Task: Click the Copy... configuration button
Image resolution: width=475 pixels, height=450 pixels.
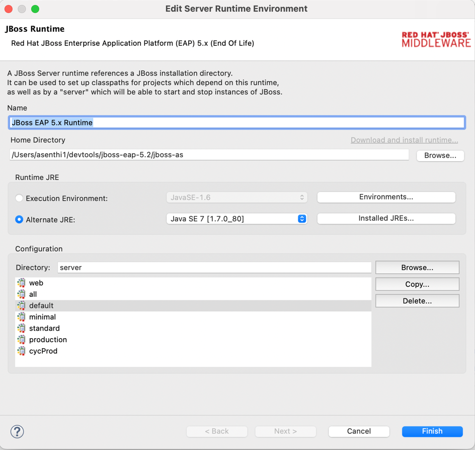Action: (x=418, y=284)
